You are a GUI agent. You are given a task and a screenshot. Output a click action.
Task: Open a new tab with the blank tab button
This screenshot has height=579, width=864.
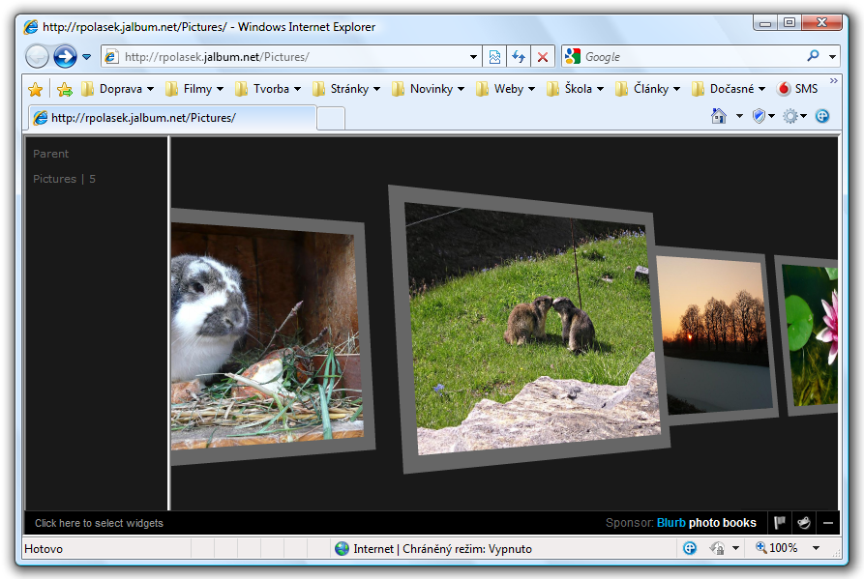click(331, 118)
